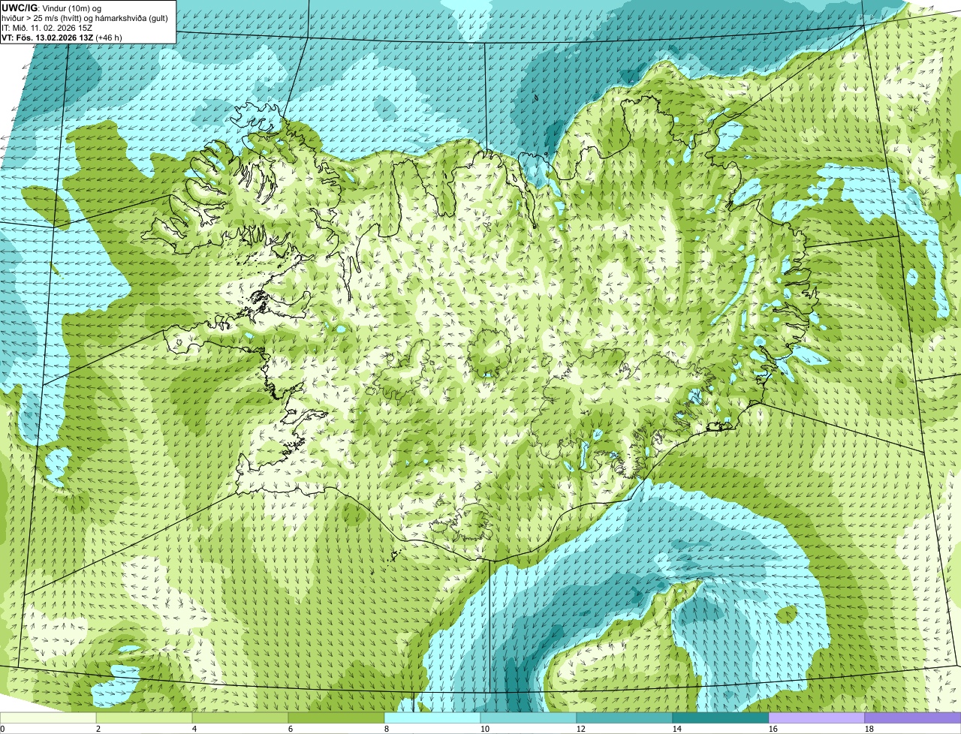
Task: Click the legend scale label "18"
Action: [869, 729]
